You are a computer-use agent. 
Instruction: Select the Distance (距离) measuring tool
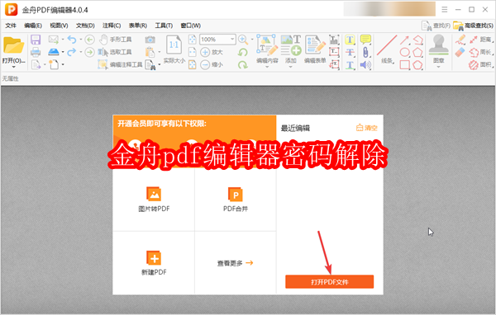tap(480, 40)
